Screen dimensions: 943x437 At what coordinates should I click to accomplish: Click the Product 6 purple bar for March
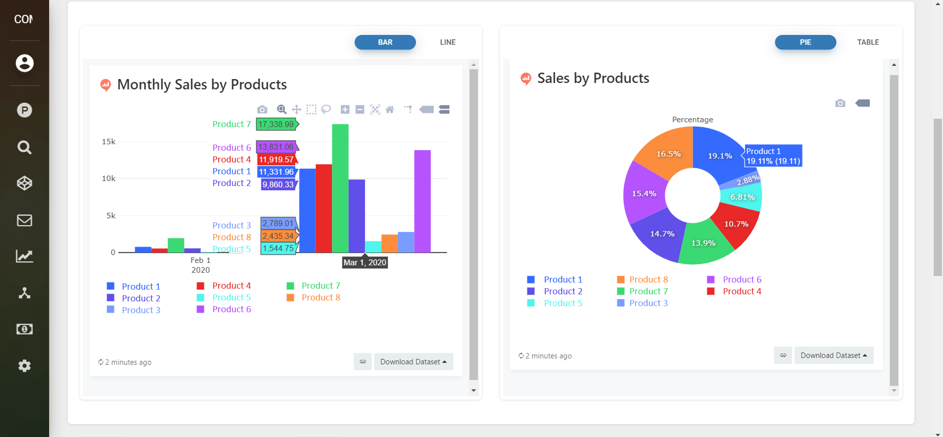pos(422,202)
